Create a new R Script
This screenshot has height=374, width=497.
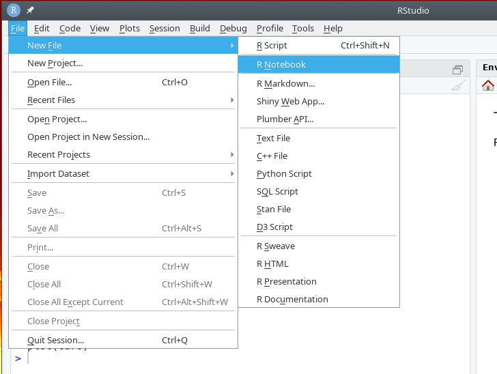click(319, 45)
